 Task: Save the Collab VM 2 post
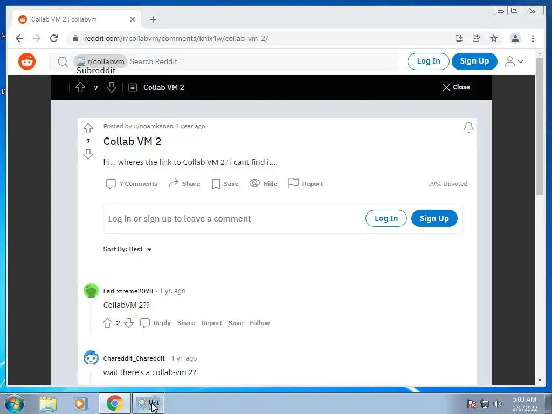[x=225, y=184]
